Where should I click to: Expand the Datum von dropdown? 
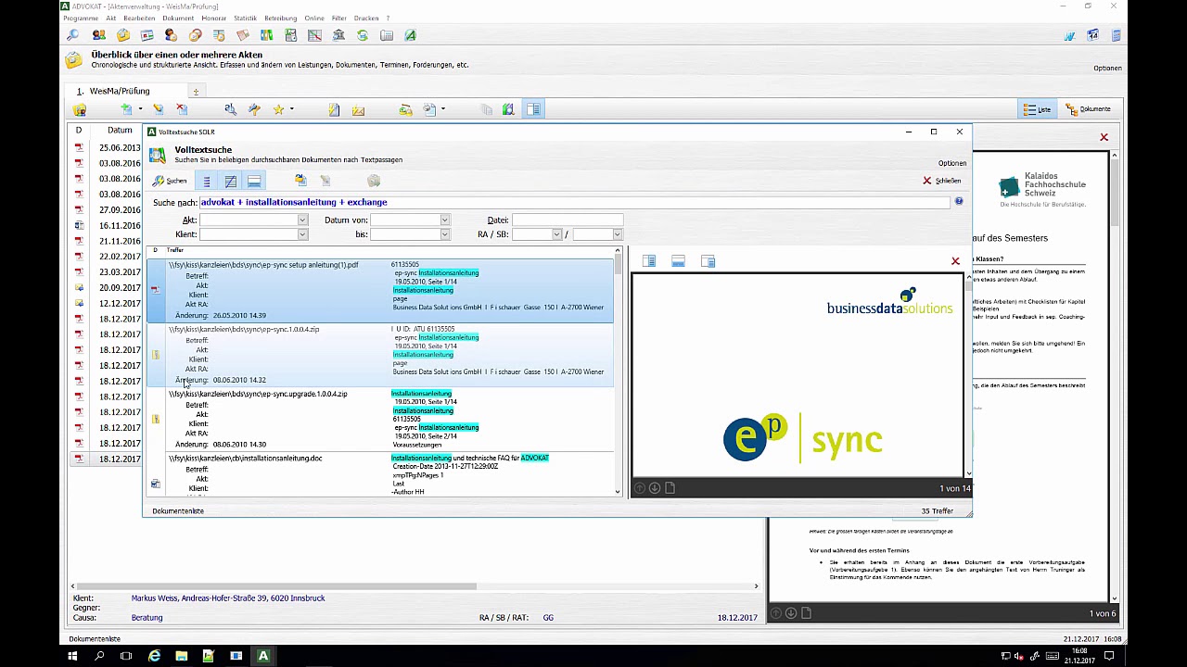tap(444, 220)
